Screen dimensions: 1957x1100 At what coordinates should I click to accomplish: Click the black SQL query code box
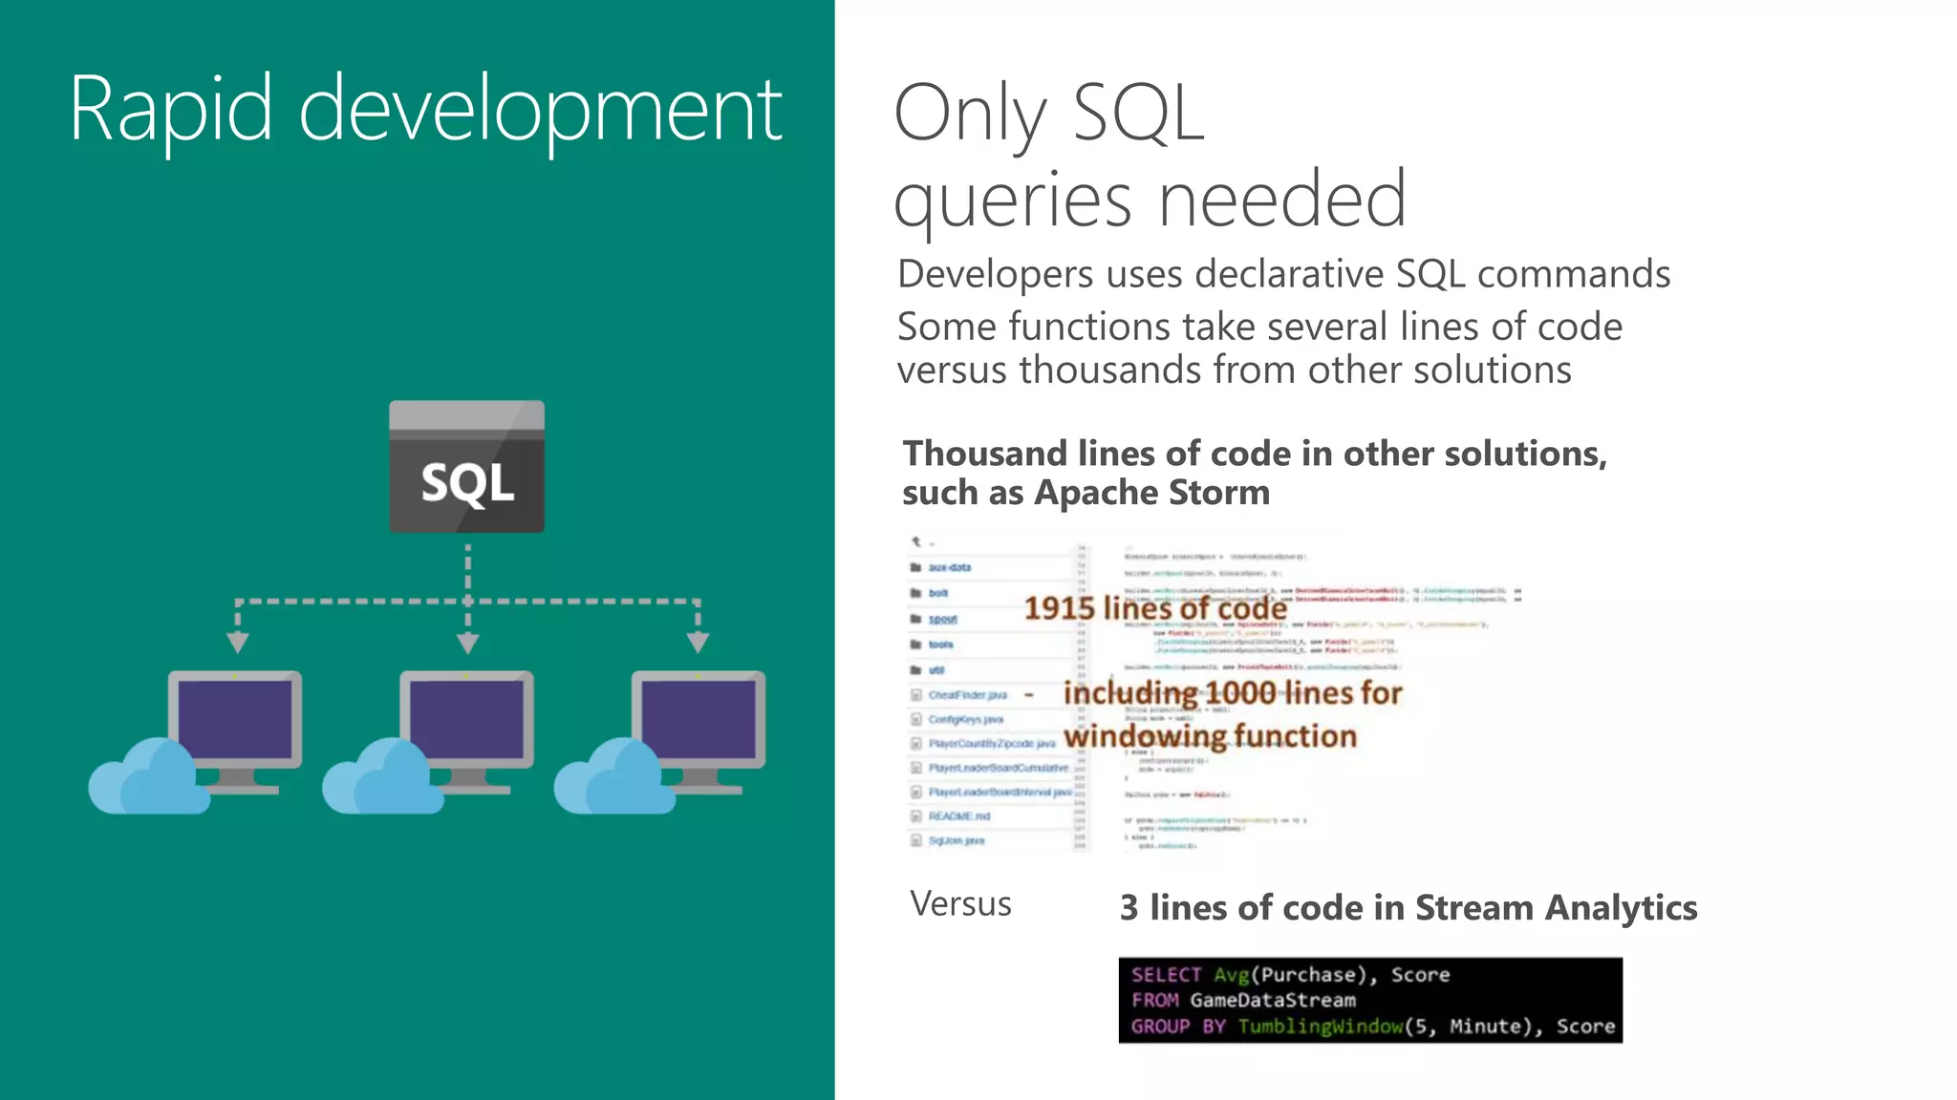coord(1369,1000)
